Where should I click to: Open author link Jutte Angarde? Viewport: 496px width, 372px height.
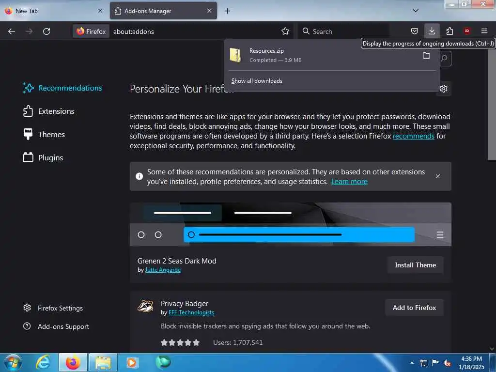[163, 270]
